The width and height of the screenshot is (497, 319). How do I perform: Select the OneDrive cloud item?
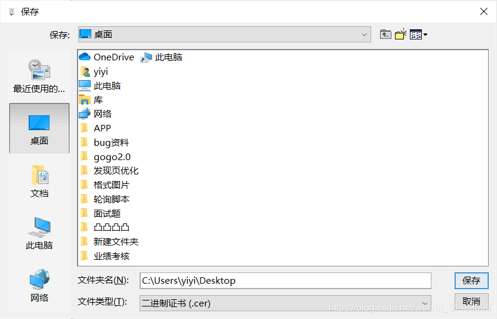[106, 57]
